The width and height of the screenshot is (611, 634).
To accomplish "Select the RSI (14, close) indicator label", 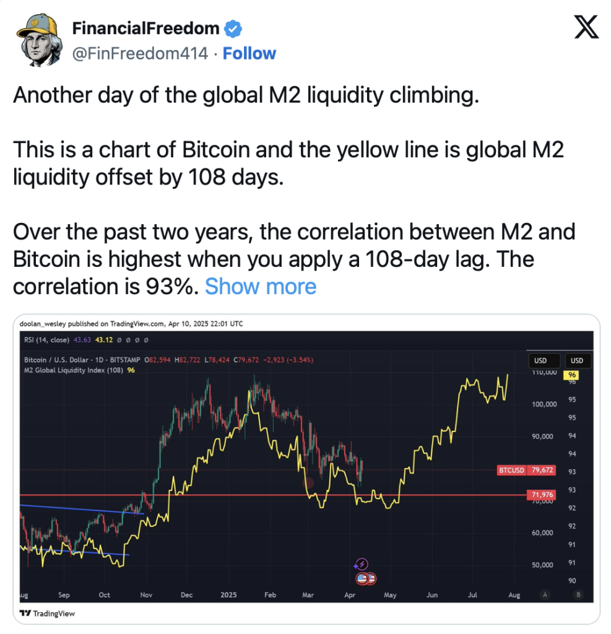I will [x=46, y=340].
